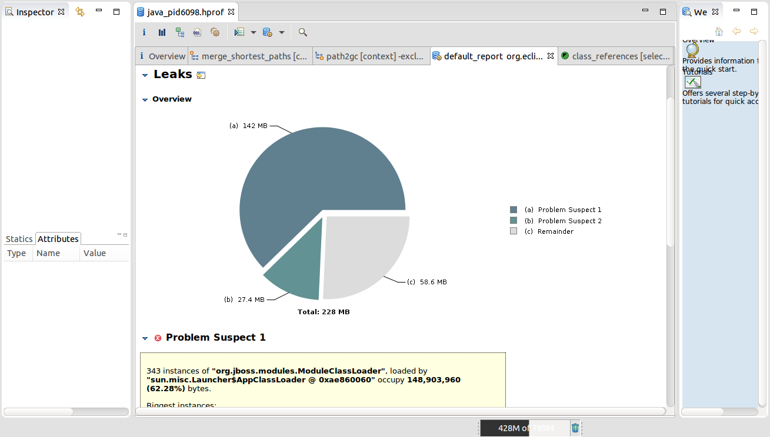Maximize the heap dump editor area
Viewport: 770px width, 437px height.
click(663, 11)
